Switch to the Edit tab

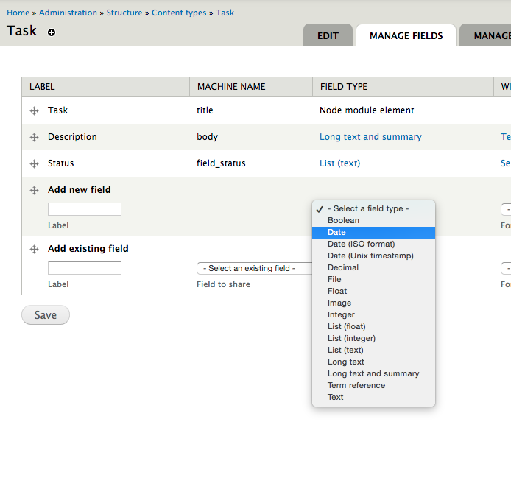click(x=328, y=35)
